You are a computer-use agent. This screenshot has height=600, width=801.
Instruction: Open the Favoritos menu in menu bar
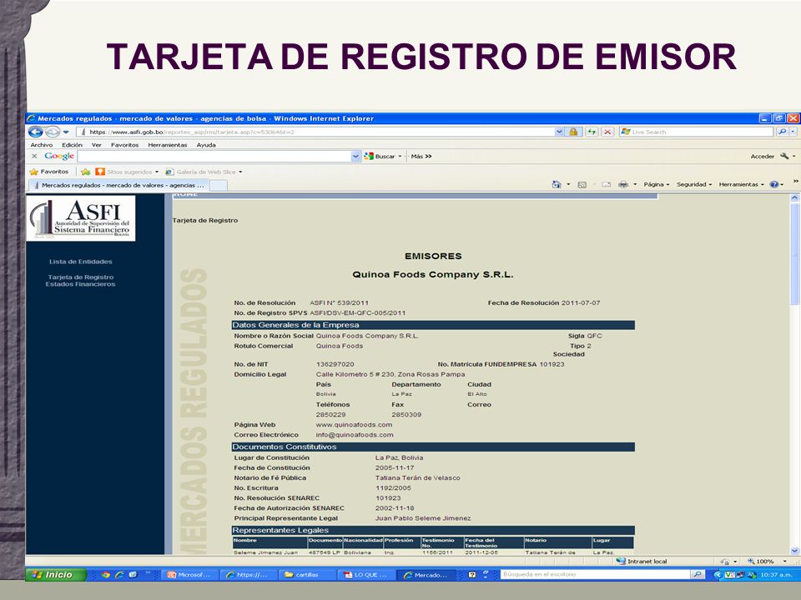pos(124,145)
